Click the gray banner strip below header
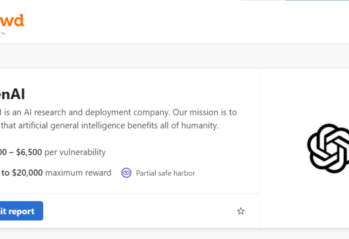 174,56
